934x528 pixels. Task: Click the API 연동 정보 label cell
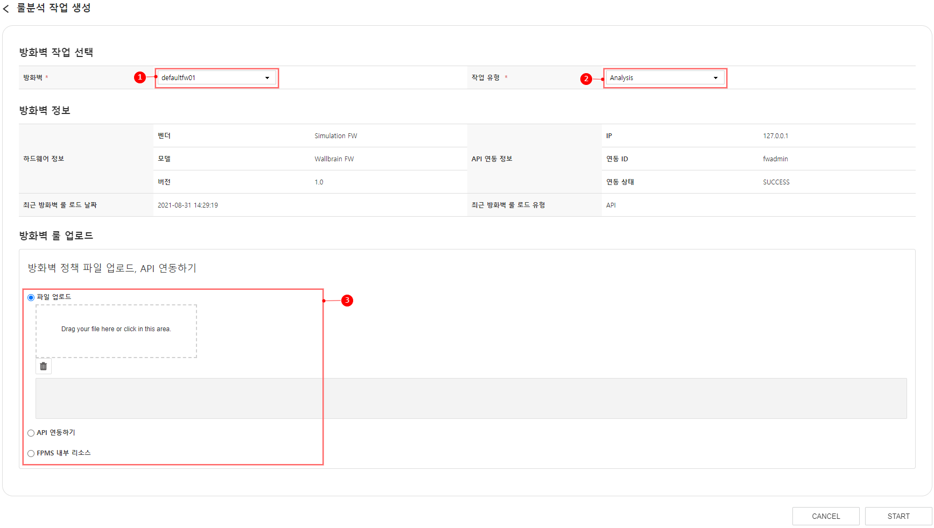click(x=535, y=159)
